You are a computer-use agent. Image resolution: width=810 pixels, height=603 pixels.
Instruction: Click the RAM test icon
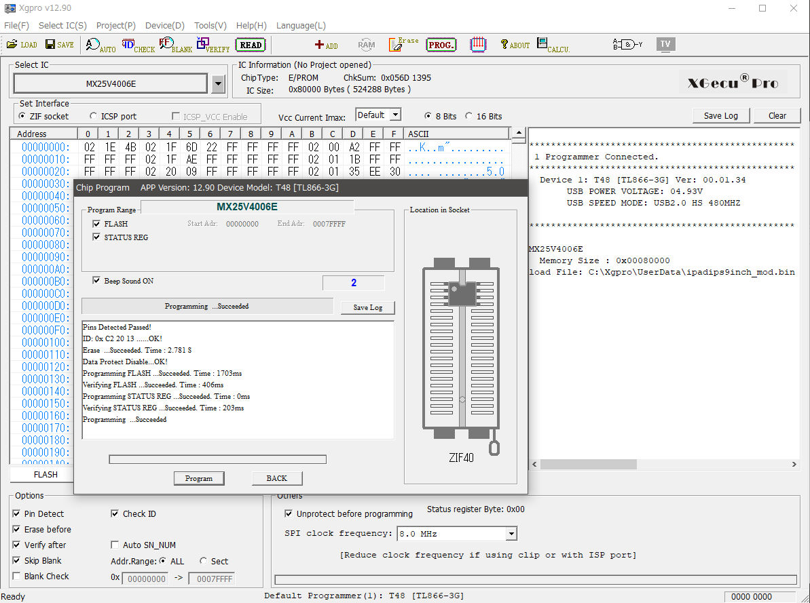366,45
